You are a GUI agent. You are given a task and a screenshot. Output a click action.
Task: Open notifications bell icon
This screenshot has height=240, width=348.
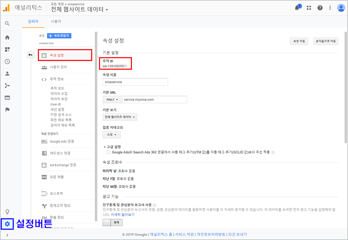297,8
